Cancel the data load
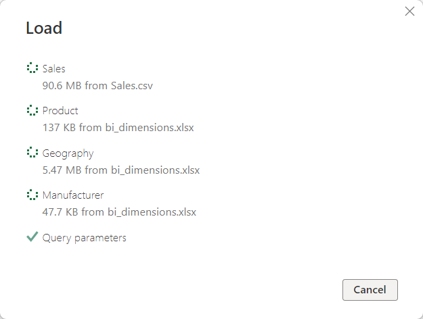Image resolution: width=423 pixels, height=319 pixels. tap(370, 289)
